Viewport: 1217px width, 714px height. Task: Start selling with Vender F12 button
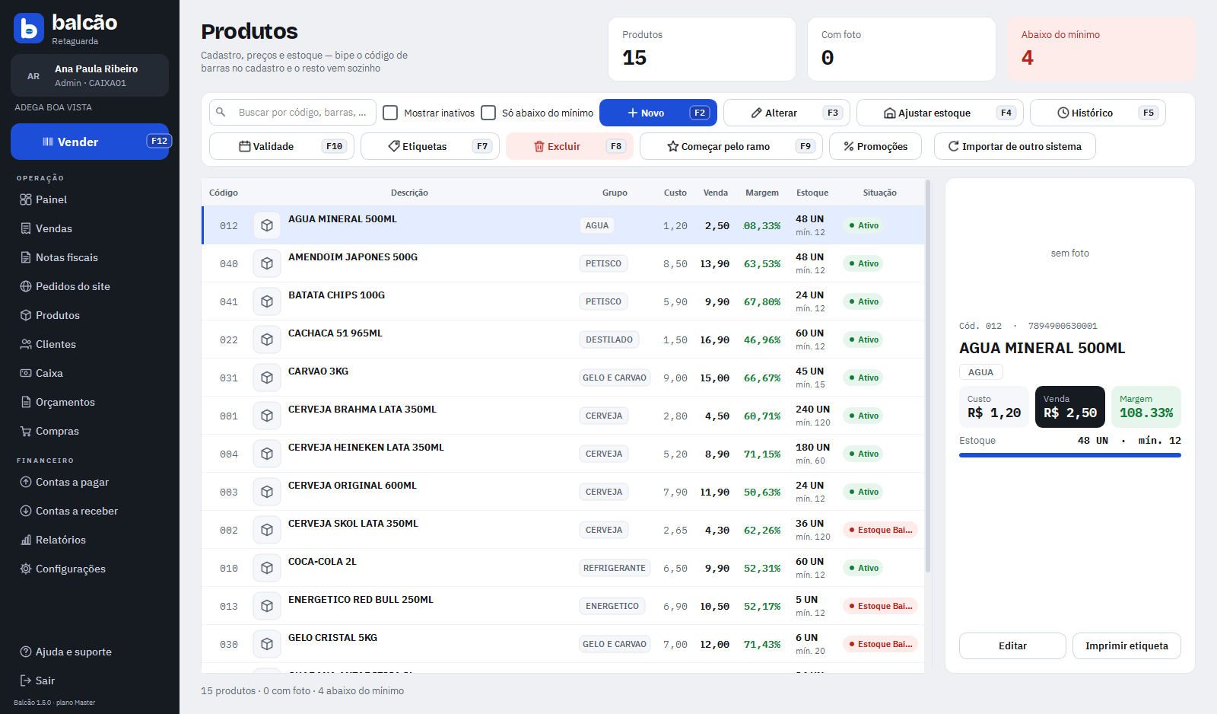pyautogui.click(x=90, y=142)
